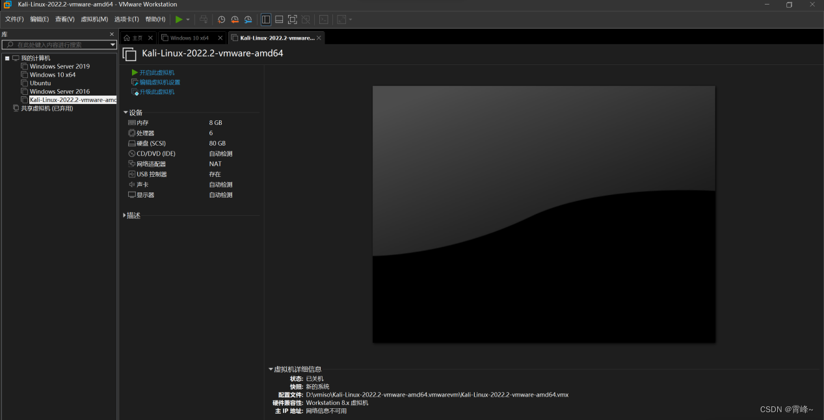This screenshot has height=420, width=824.
Task: Click the large VM icon beside page title
Action: point(129,54)
